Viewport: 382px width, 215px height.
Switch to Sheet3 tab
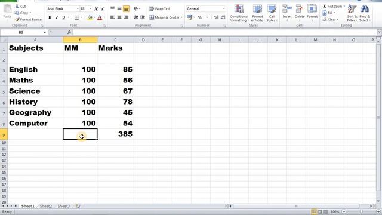point(64,206)
